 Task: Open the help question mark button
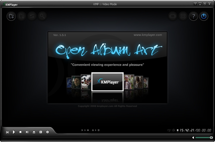[193, 16]
